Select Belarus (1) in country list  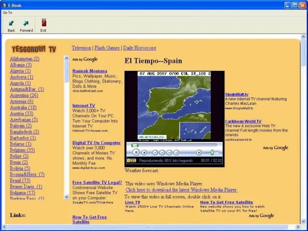tap(21, 144)
